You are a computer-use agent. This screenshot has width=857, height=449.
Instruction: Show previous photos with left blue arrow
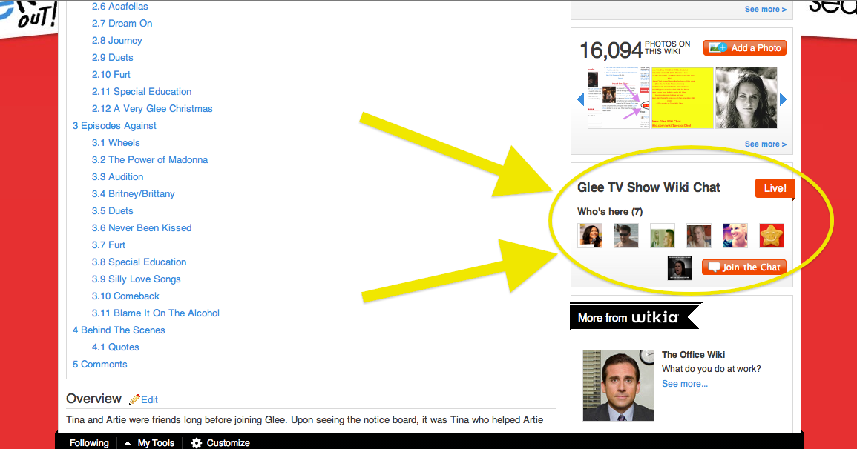pos(580,99)
